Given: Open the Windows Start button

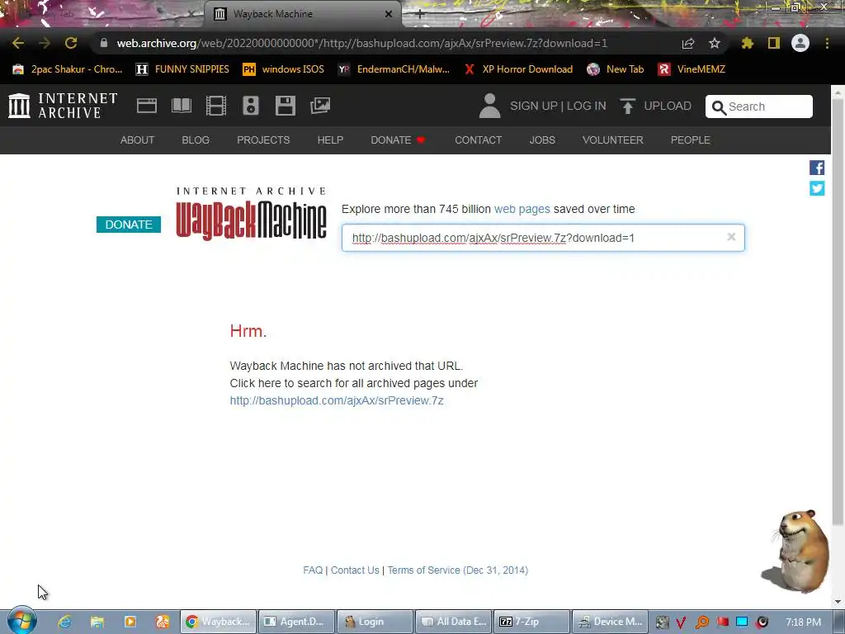Looking at the screenshot, I should point(22,621).
